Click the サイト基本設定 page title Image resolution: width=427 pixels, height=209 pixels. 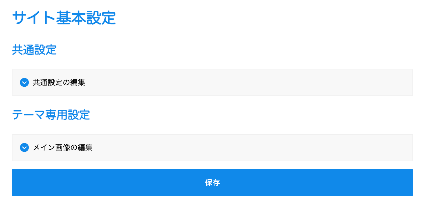(64, 18)
